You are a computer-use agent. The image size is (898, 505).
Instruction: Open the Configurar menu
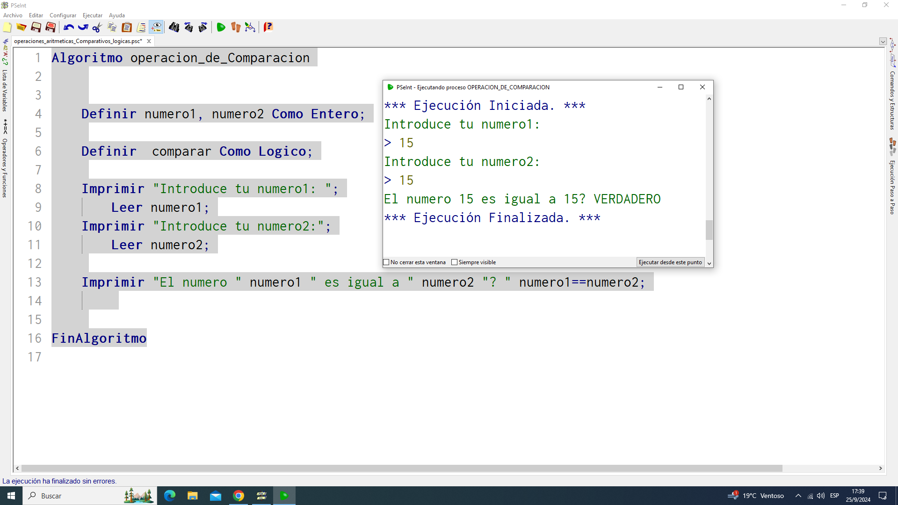point(63,15)
